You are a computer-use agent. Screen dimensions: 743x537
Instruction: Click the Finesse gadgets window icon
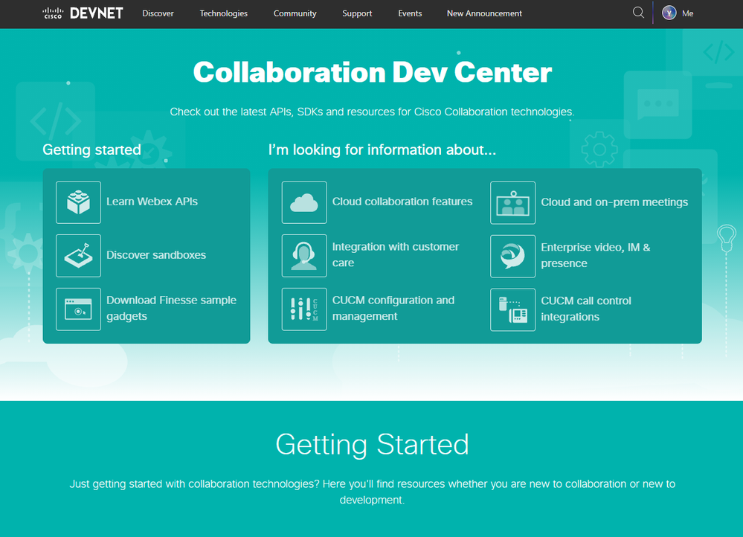coord(78,309)
